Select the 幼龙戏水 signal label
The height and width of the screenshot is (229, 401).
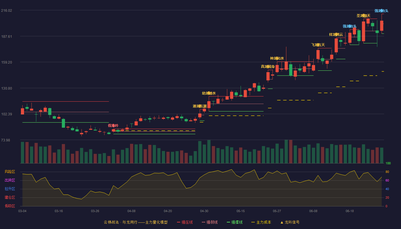[209, 93]
